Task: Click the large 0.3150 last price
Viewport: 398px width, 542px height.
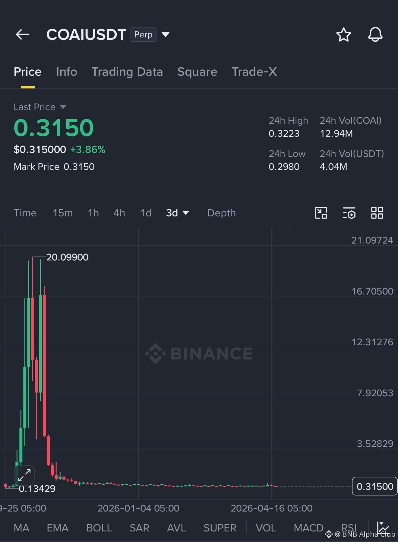Action: coord(54,128)
